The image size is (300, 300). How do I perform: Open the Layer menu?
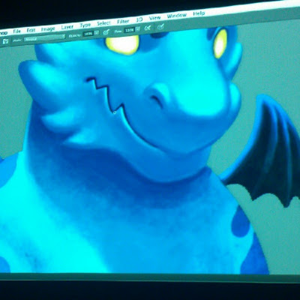[67, 27]
